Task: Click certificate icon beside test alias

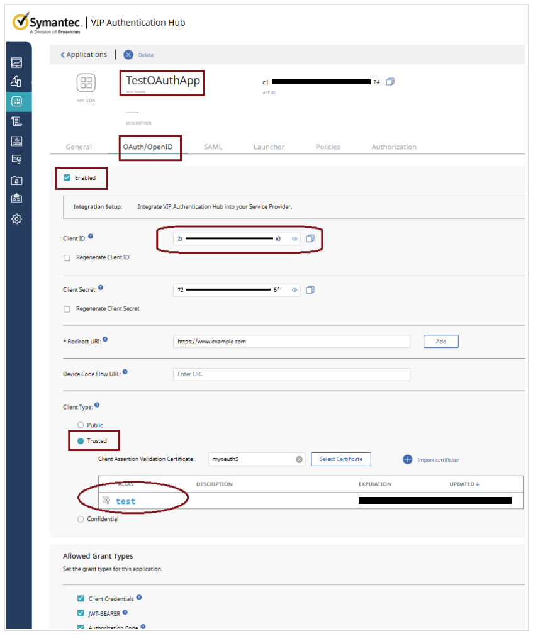Action: click(106, 500)
